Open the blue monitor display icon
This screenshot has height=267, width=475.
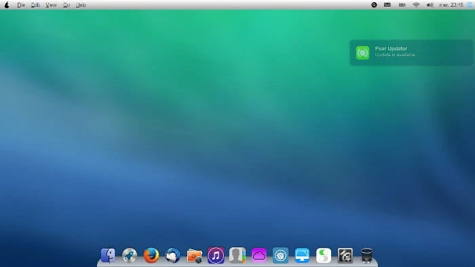pyautogui.click(x=302, y=255)
